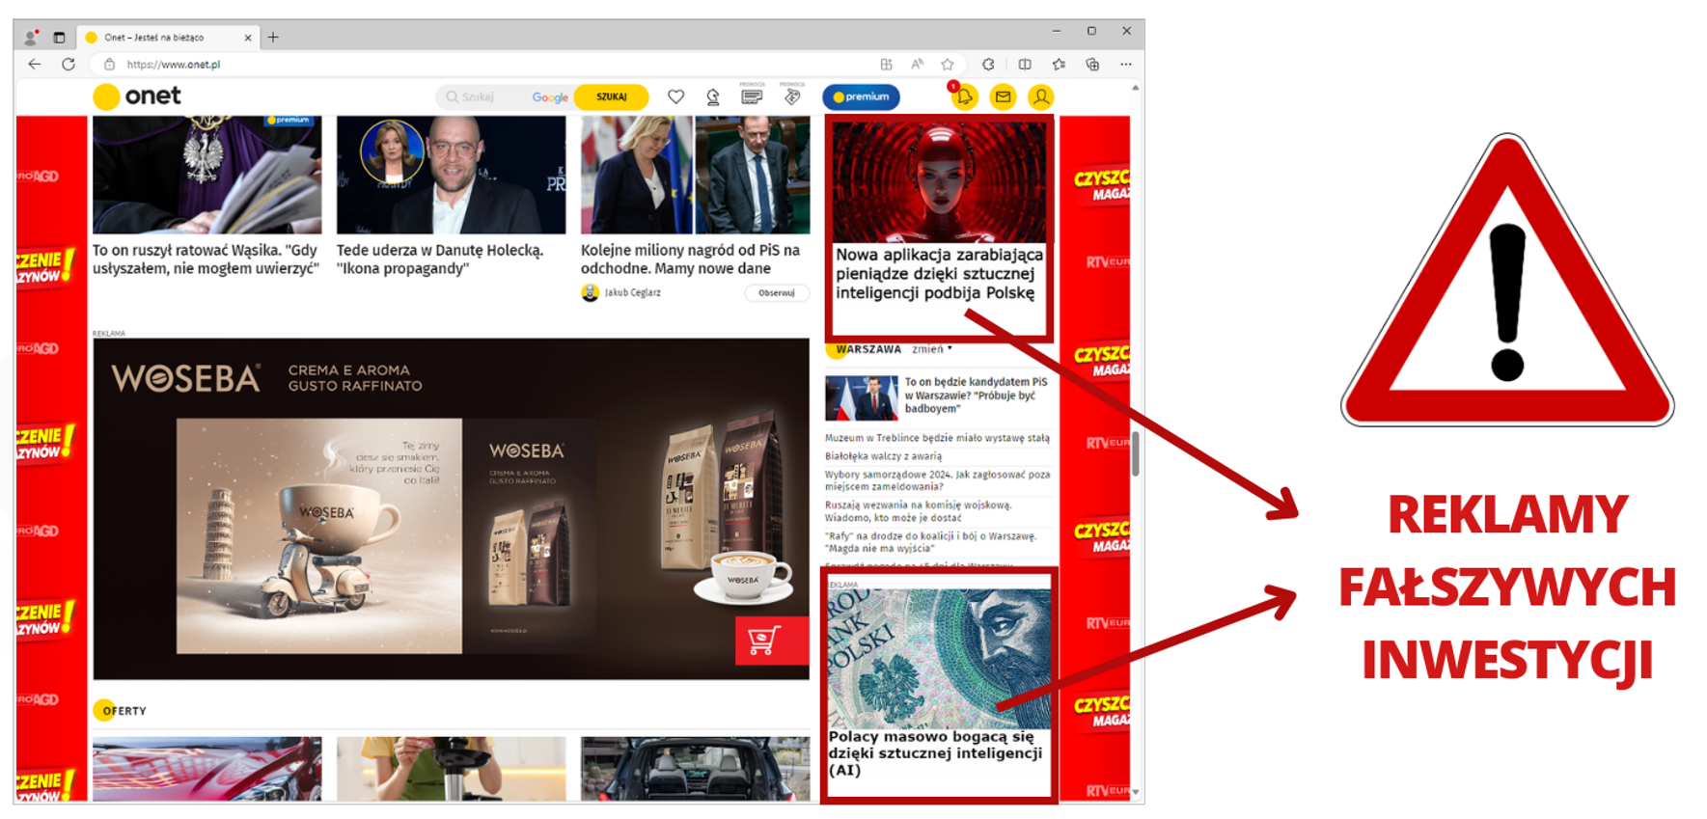Open a new browser tab
The image size is (1707, 819).
tap(273, 38)
